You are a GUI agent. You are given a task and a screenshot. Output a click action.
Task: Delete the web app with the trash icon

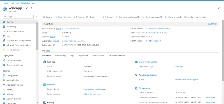(87, 17)
